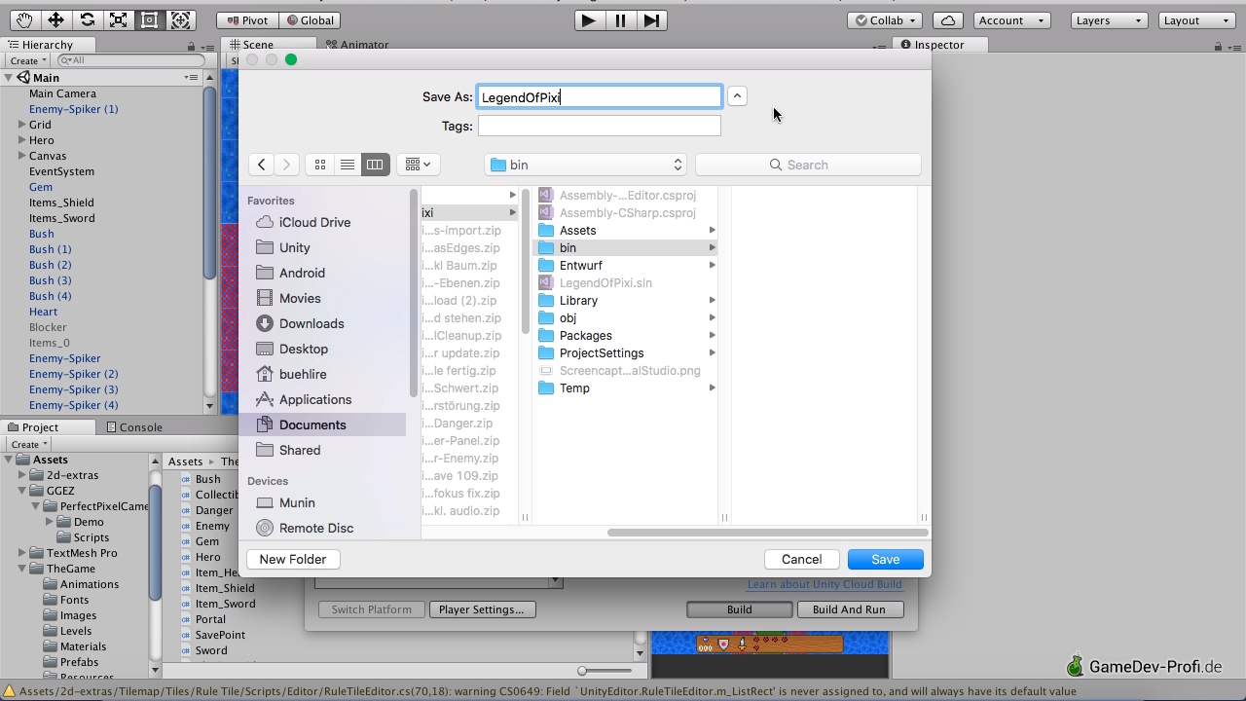Screen dimensions: 1246x701
Task: Select the Rotate tool icon
Action: pos(87,19)
